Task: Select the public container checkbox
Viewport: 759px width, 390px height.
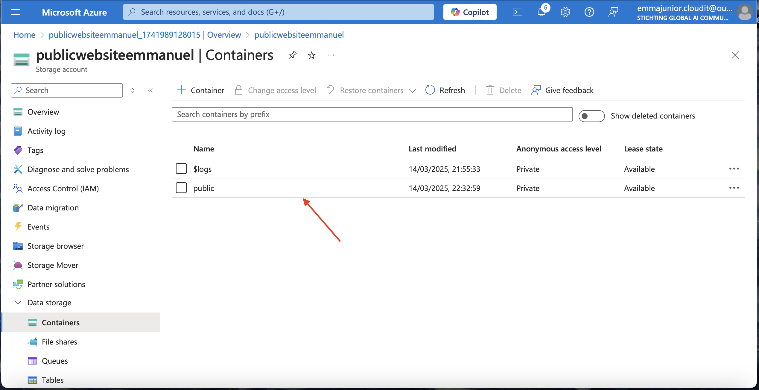Action: pyautogui.click(x=181, y=188)
